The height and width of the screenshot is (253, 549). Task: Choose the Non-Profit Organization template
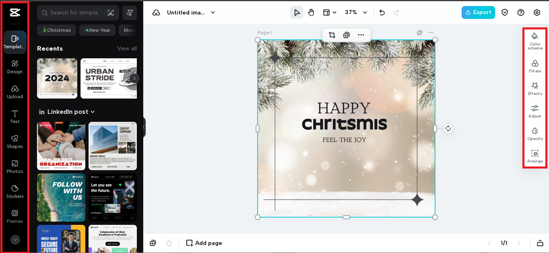[x=61, y=146]
